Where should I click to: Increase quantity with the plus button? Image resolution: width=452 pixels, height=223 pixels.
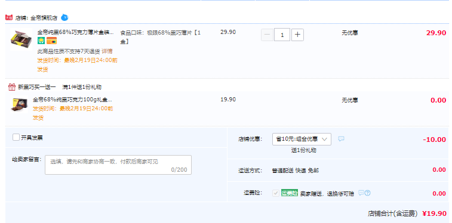coord(297,35)
